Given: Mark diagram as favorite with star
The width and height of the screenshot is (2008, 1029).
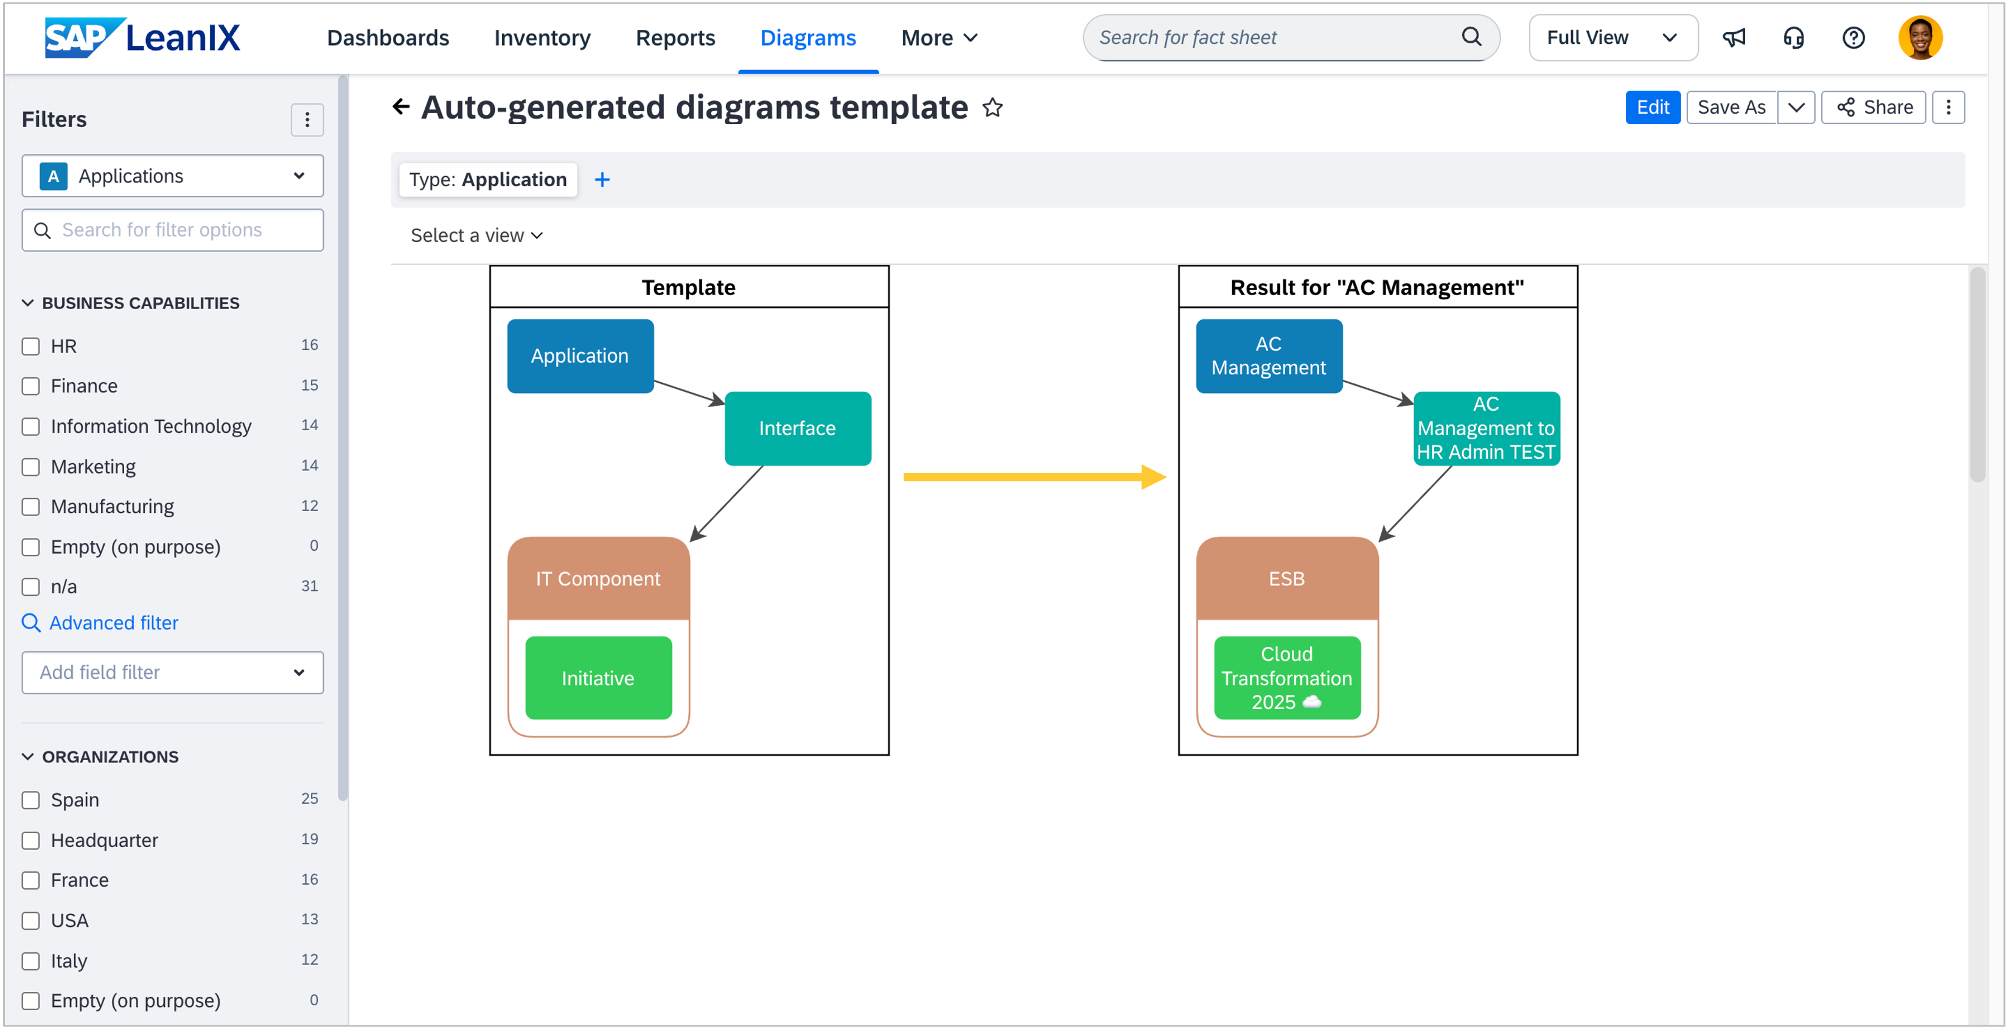Looking at the screenshot, I should click(x=992, y=108).
